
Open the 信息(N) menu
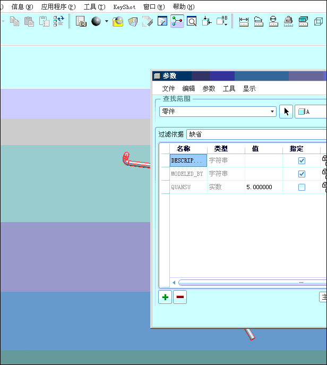(x=22, y=7)
